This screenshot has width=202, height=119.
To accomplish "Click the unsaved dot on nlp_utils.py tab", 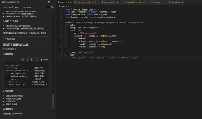I will click(182, 2).
